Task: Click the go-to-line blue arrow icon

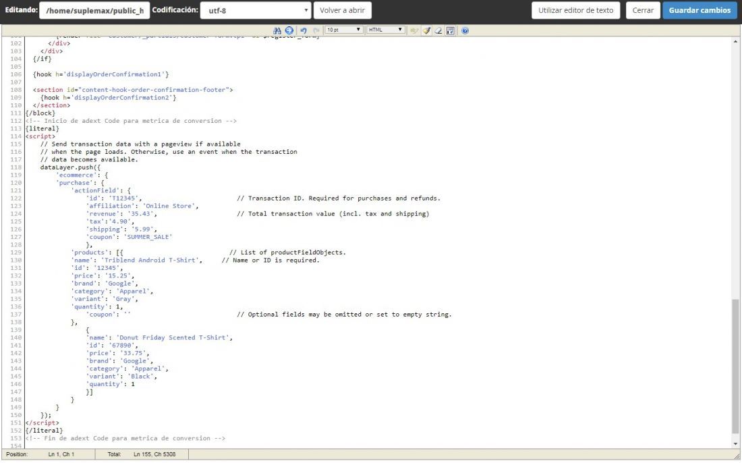Action: pyautogui.click(x=289, y=30)
